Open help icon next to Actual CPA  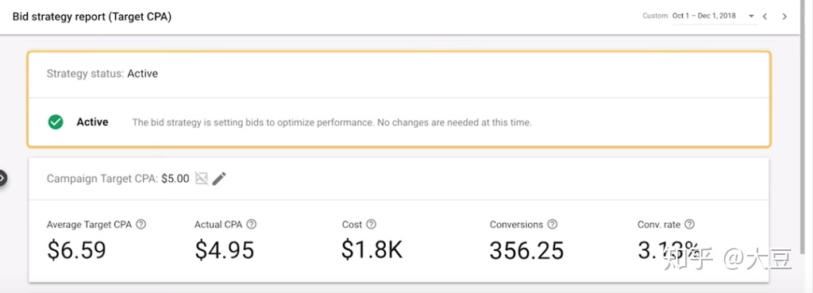pos(252,225)
